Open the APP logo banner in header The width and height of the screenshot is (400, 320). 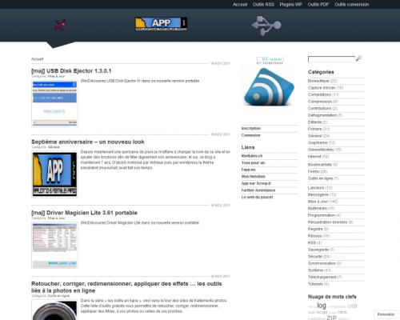tap(161, 24)
